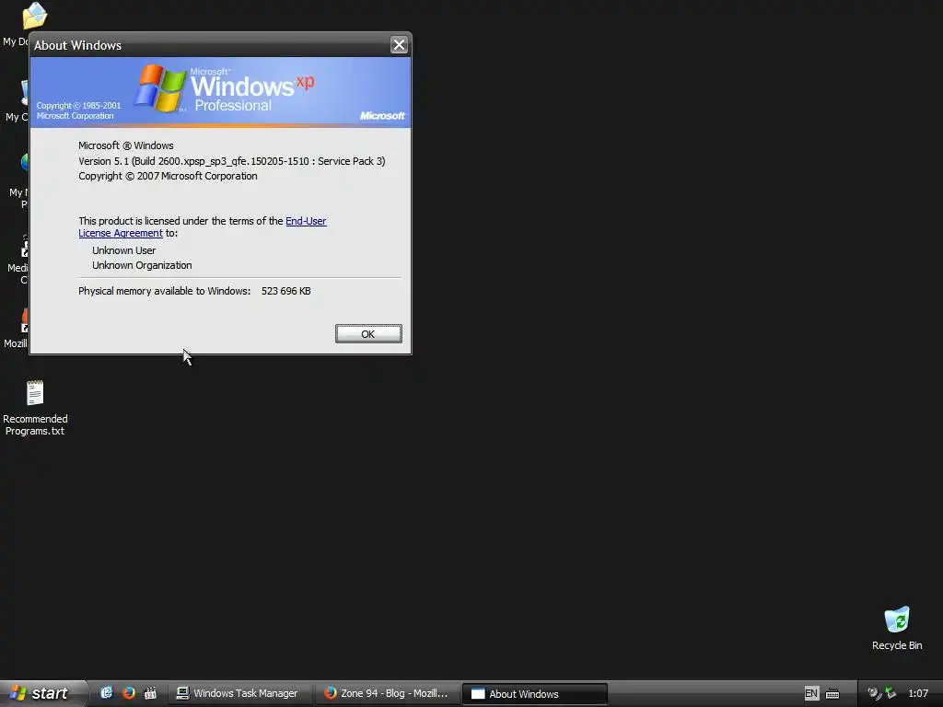
Task: Click the Physical memory available to Windows label
Action: (164, 291)
